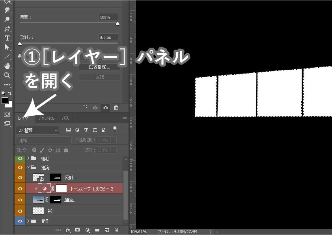332x235 pixels.
Task: Lock transparent pixels
Action: click(34, 150)
